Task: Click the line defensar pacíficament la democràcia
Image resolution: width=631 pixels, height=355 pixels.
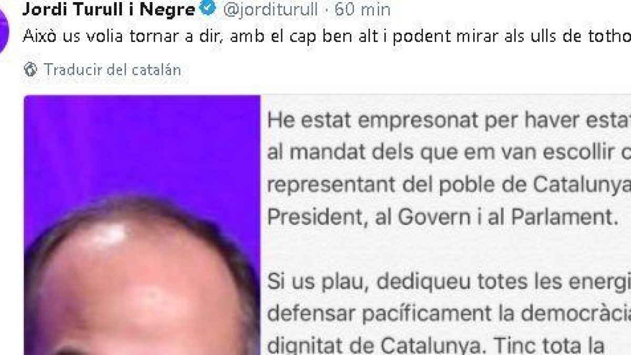Action: tap(449, 315)
